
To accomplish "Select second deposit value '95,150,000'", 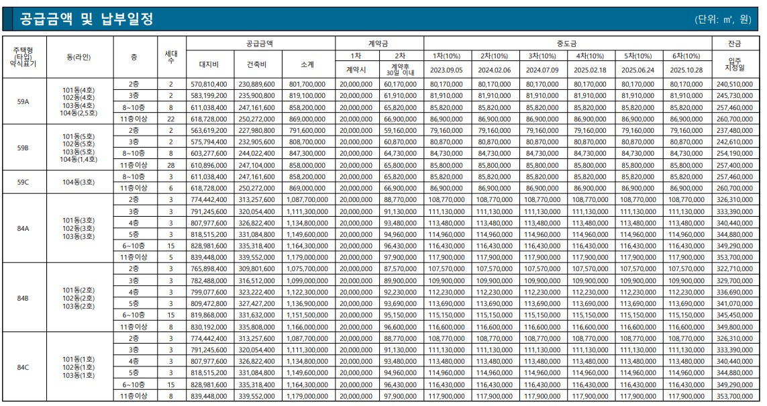I will [x=401, y=315].
